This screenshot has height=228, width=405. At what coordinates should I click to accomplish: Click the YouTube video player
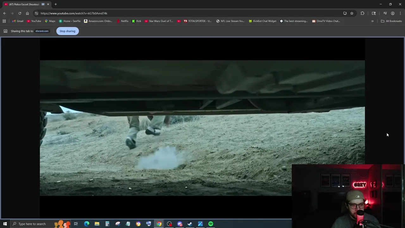(202, 128)
